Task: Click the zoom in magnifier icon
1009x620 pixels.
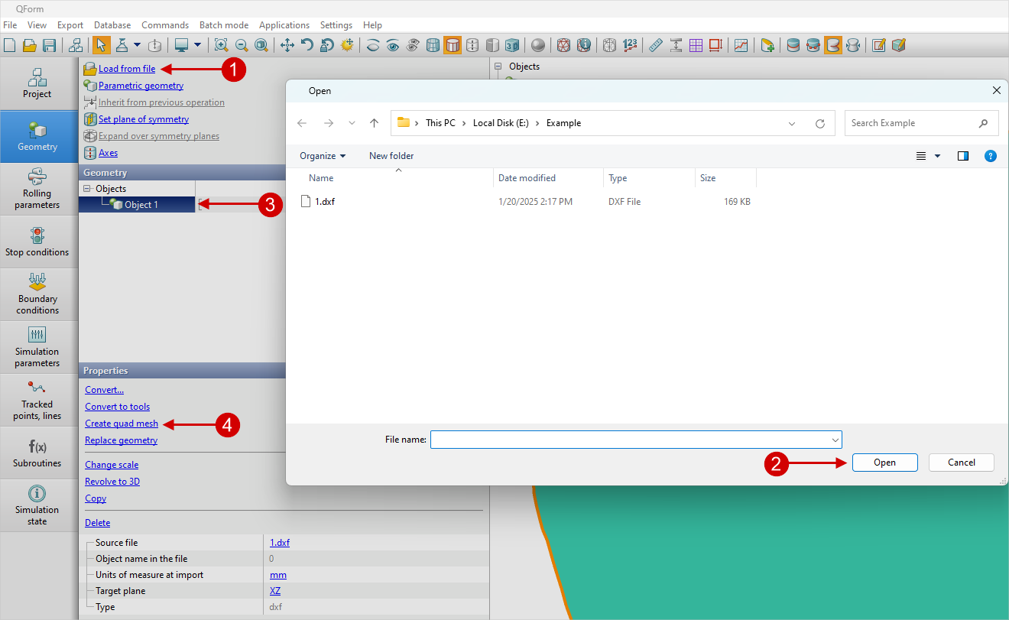Action: pyautogui.click(x=221, y=45)
